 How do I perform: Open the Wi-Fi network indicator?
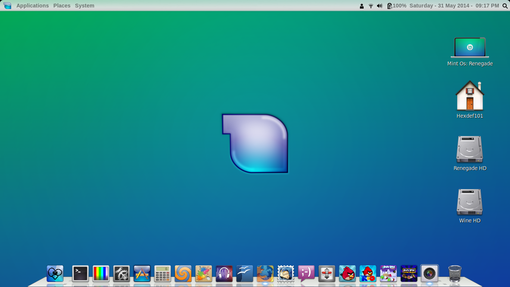click(371, 6)
